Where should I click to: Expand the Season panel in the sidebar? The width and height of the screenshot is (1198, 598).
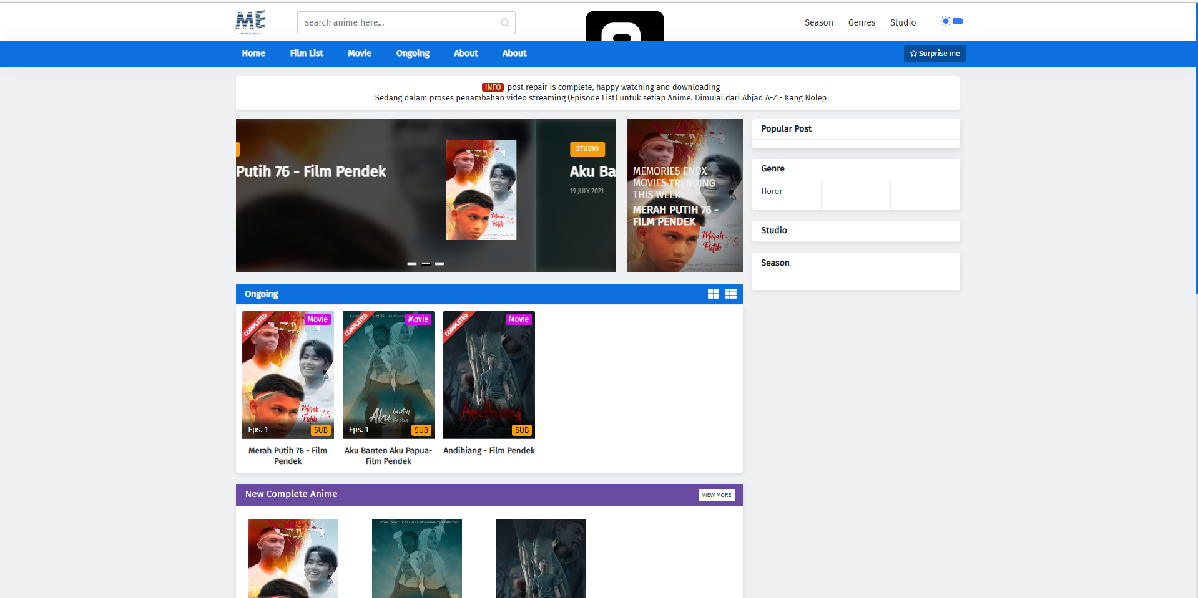[855, 263]
